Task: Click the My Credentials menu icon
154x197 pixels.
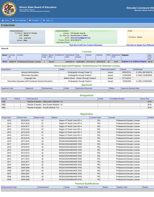Action: coord(13,21)
